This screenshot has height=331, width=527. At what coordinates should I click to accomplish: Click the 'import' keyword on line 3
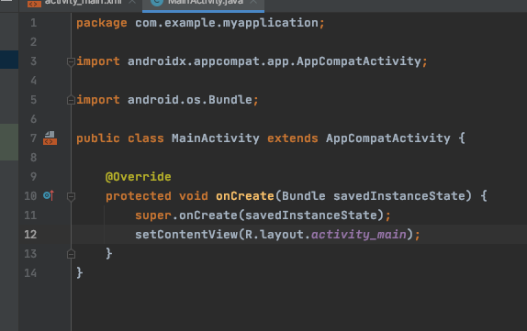pos(98,61)
